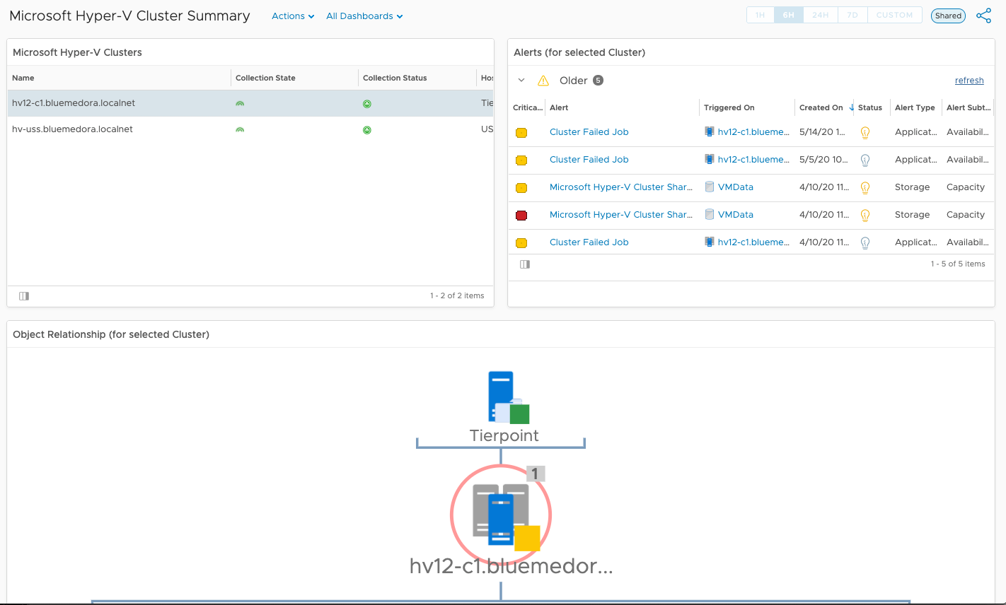1006x605 pixels.
Task: Sort alerts by Alert column header
Action: tap(559, 107)
